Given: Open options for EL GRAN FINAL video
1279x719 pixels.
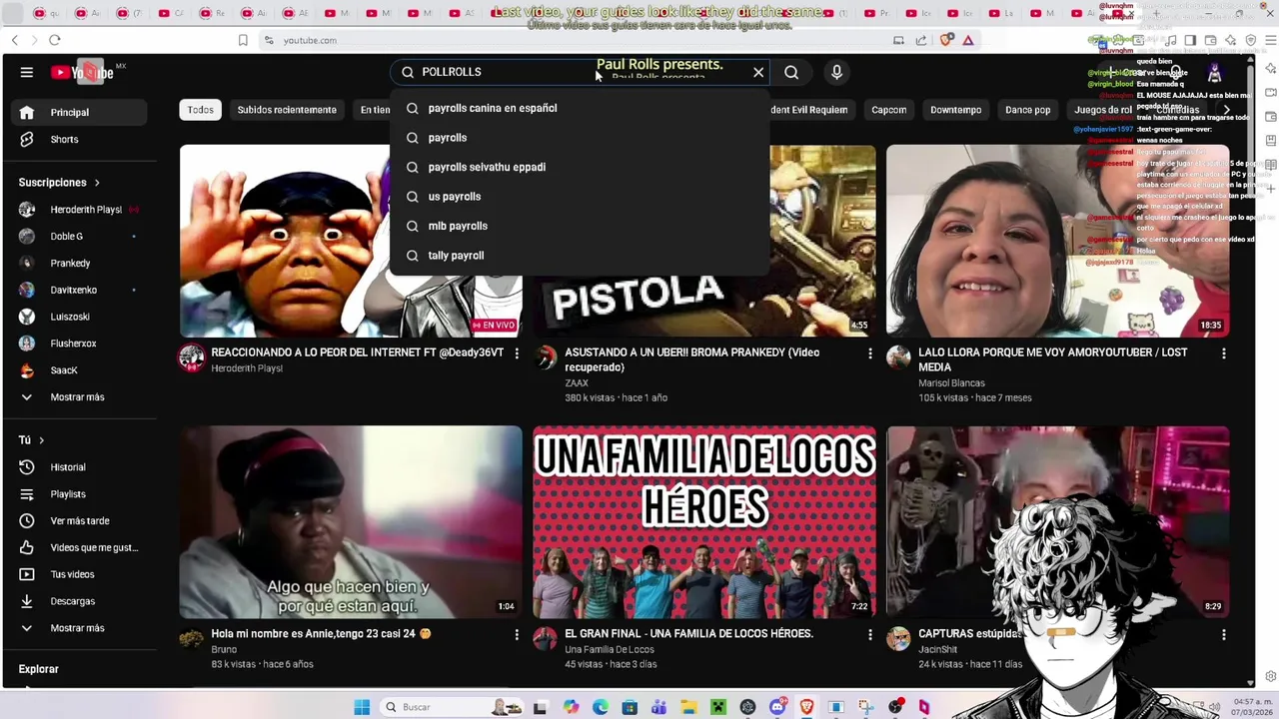Looking at the screenshot, I should (x=870, y=635).
